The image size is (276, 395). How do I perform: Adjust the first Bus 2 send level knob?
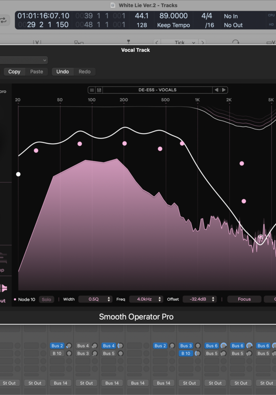pos(69,346)
